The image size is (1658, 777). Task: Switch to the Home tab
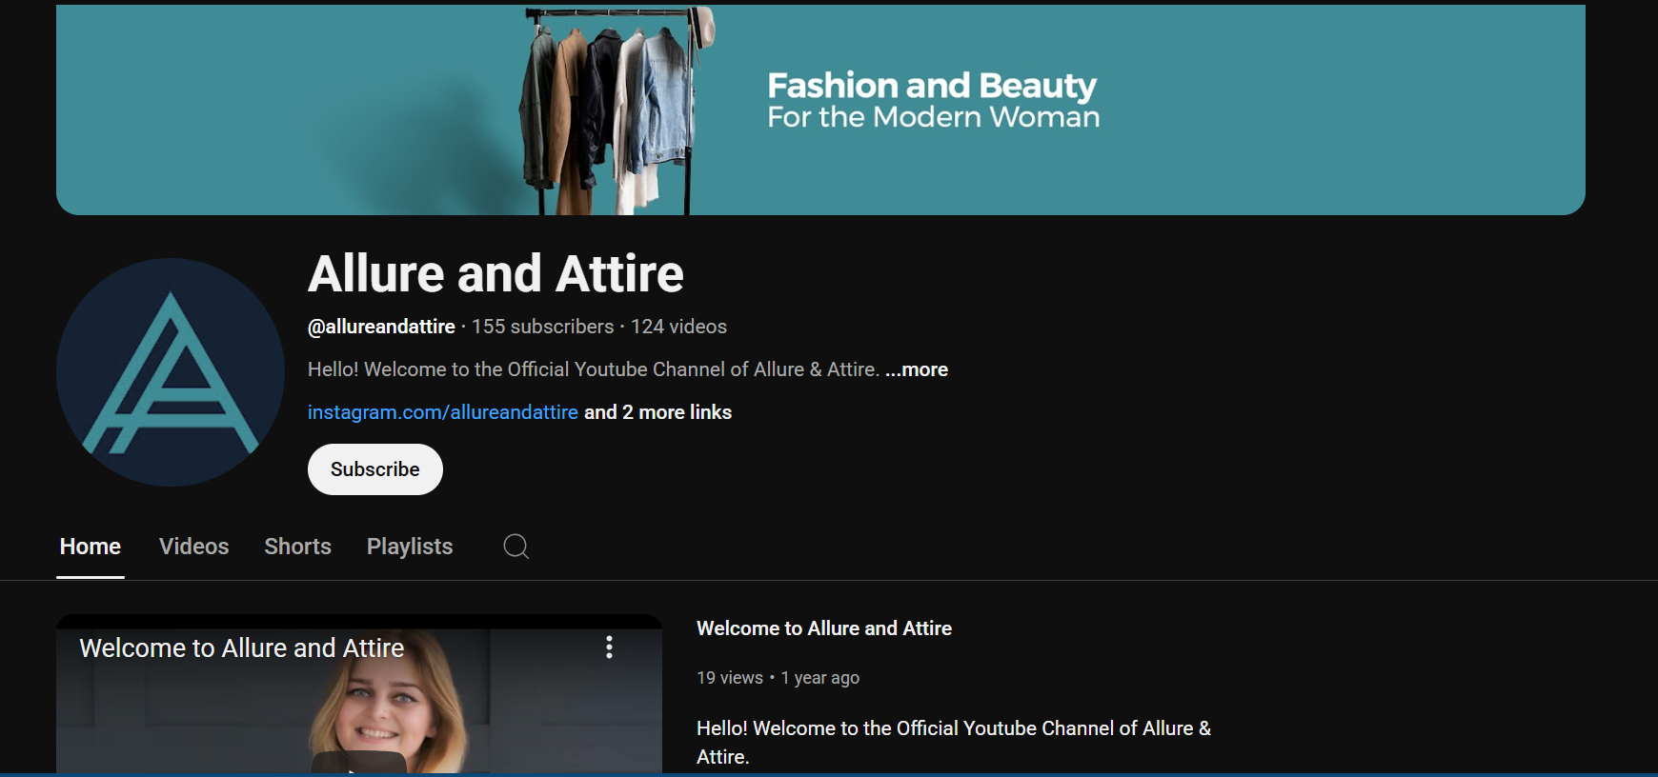click(x=91, y=547)
